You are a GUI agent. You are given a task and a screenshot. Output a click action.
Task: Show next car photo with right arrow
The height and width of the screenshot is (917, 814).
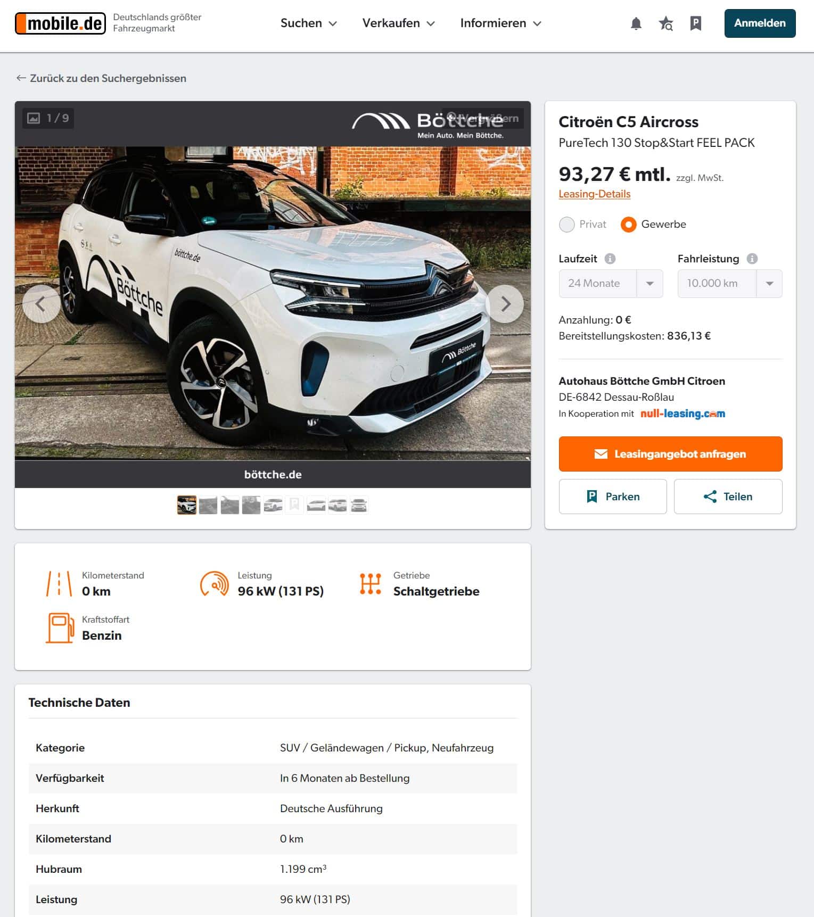(505, 304)
